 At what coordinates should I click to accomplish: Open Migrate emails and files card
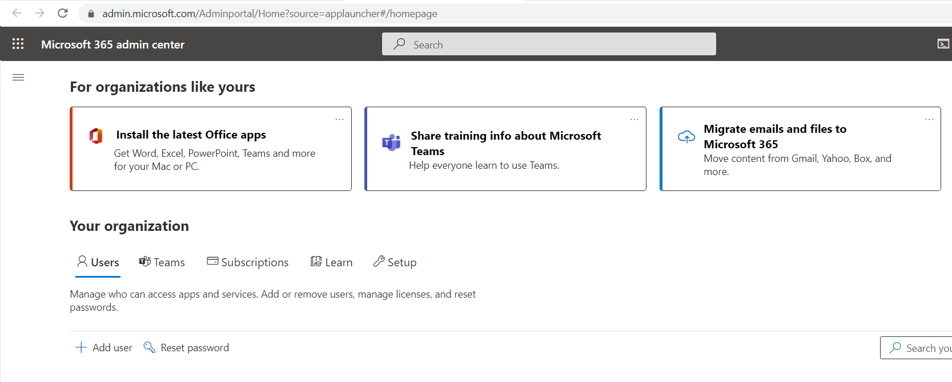point(800,149)
